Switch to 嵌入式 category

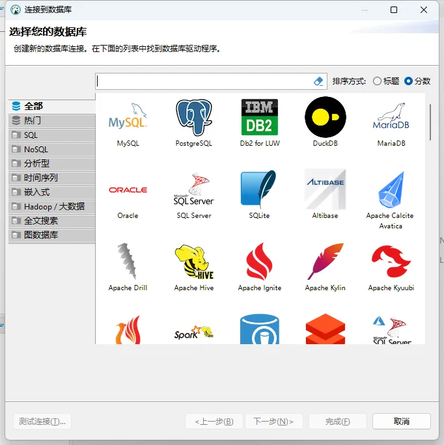[x=51, y=192]
